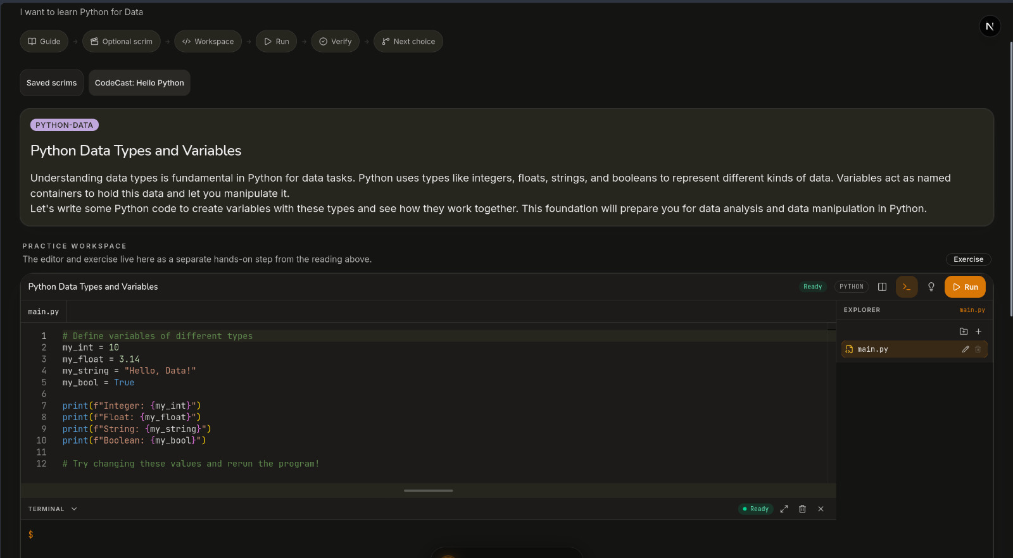Select main.py in the Explorer file list

914,349
